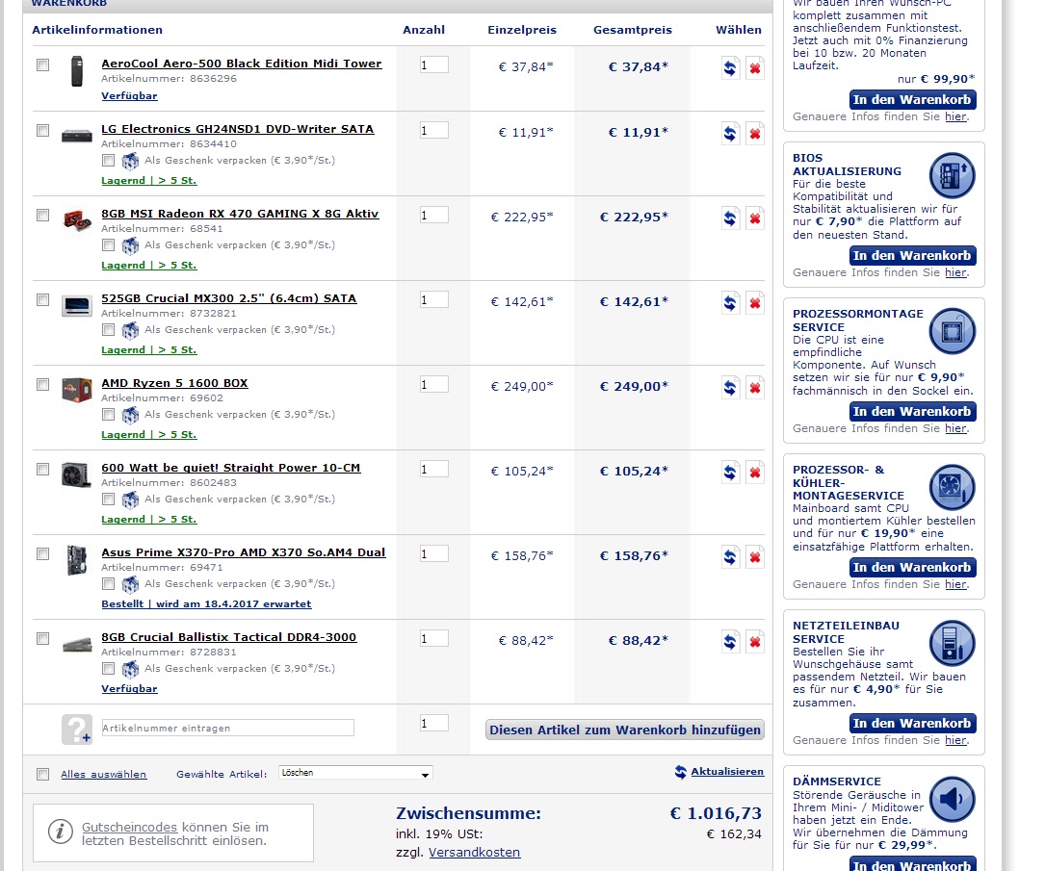Click gift icon under LG DVD-Writer

pos(130,161)
